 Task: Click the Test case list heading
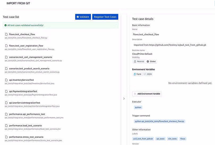(11, 17)
